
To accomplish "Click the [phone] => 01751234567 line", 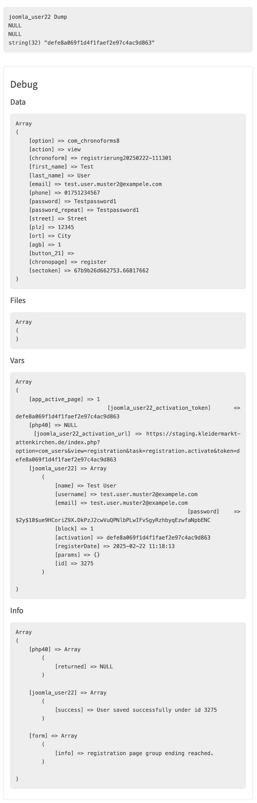I will [x=65, y=193].
